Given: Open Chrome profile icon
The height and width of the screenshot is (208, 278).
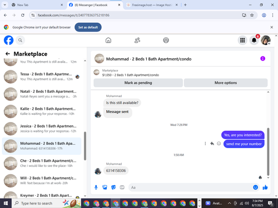Looking at the screenshot, I should (x=264, y=15).
